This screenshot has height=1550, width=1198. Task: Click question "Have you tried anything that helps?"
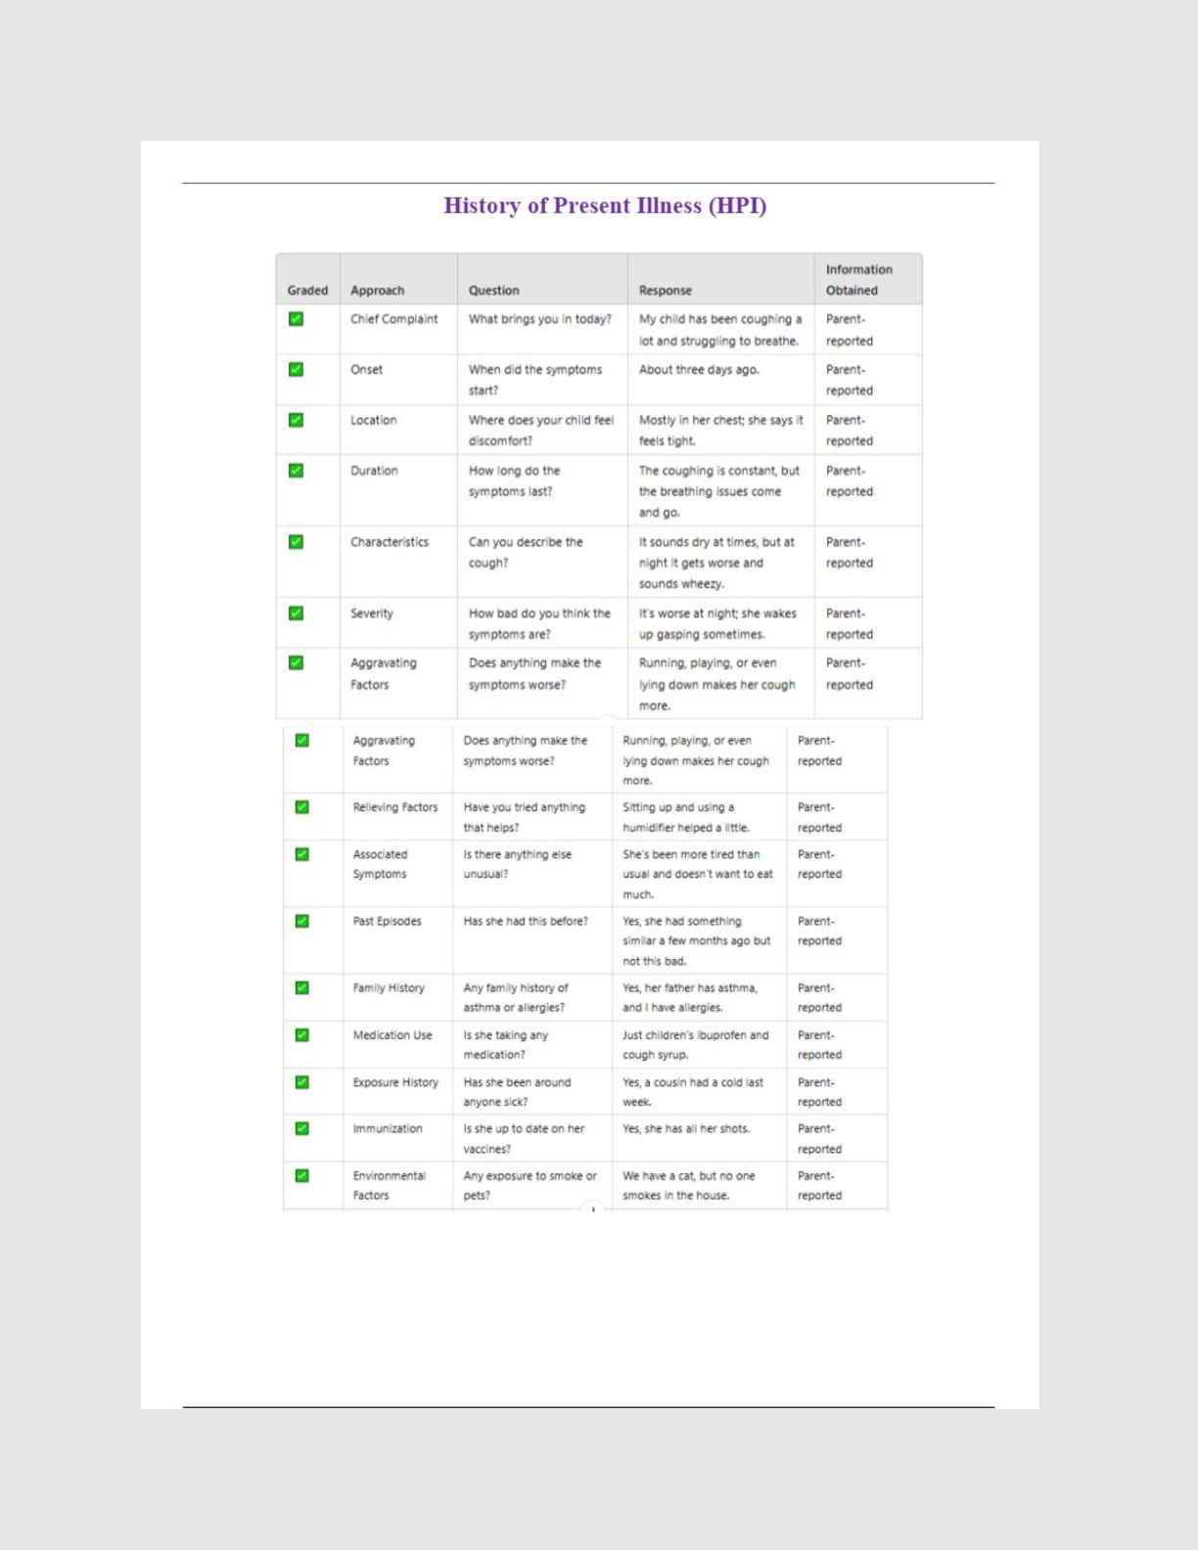pyautogui.click(x=525, y=817)
